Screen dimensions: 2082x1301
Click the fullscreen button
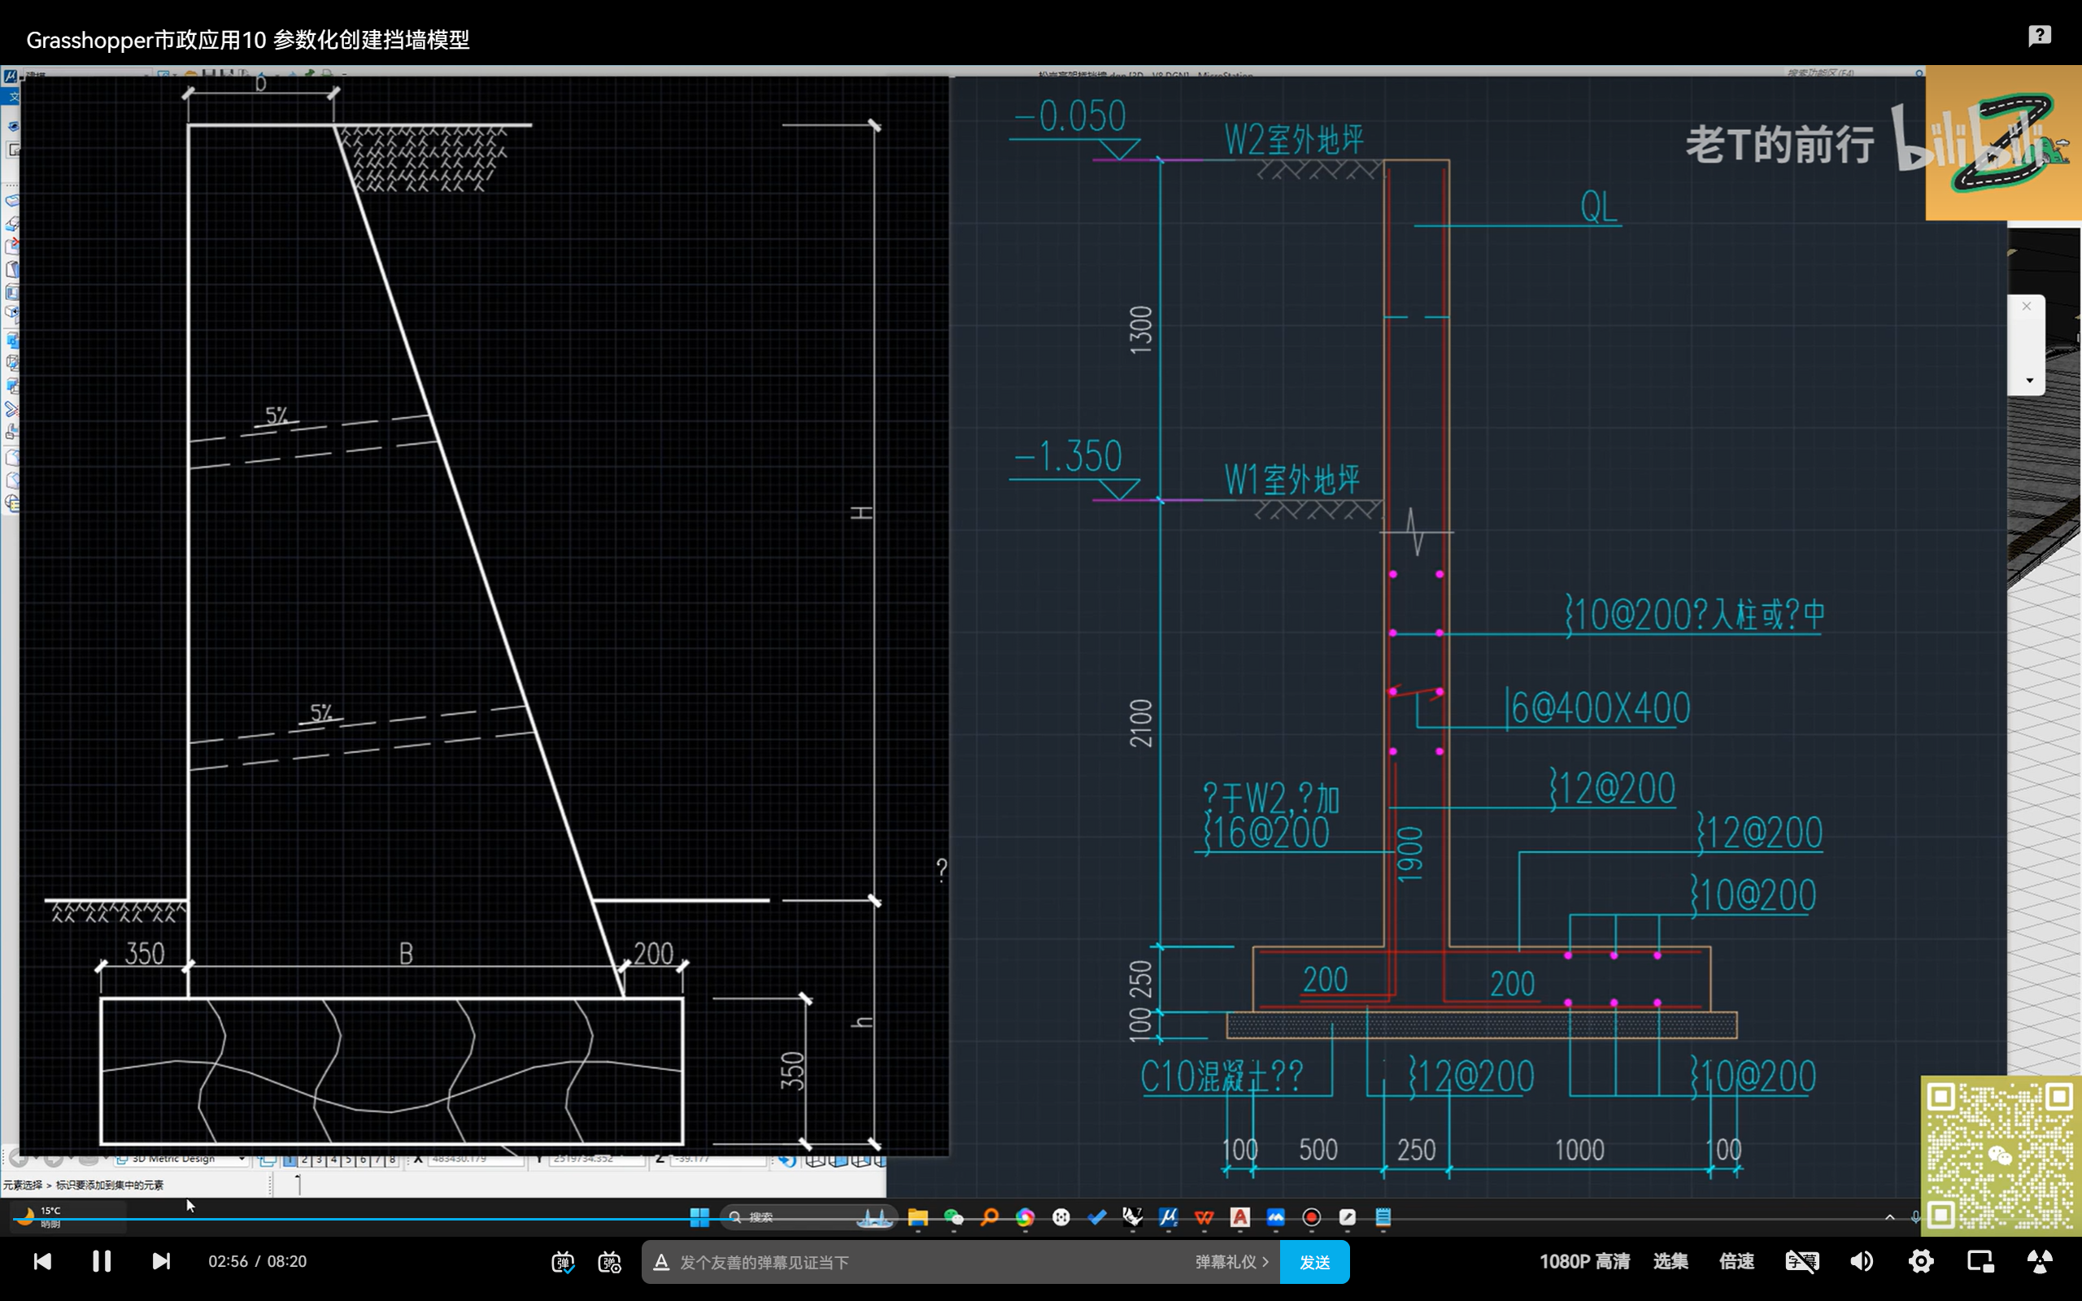2039,1261
